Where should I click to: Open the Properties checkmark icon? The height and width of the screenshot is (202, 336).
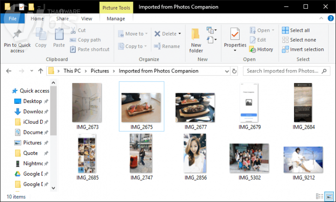pos(235,34)
